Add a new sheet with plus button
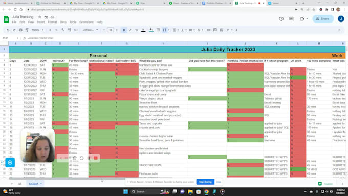The height and width of the screenshot is (196, 348). 12,184
